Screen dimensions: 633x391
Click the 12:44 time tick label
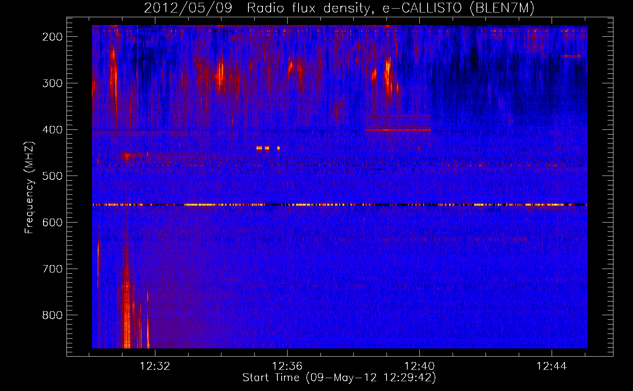click(552, 366)
